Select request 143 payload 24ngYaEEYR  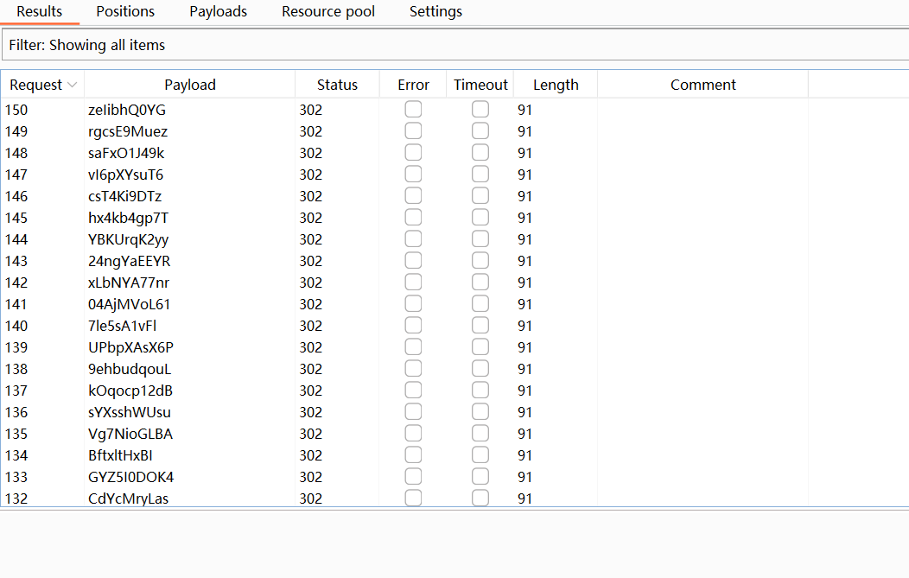[130, 261]
